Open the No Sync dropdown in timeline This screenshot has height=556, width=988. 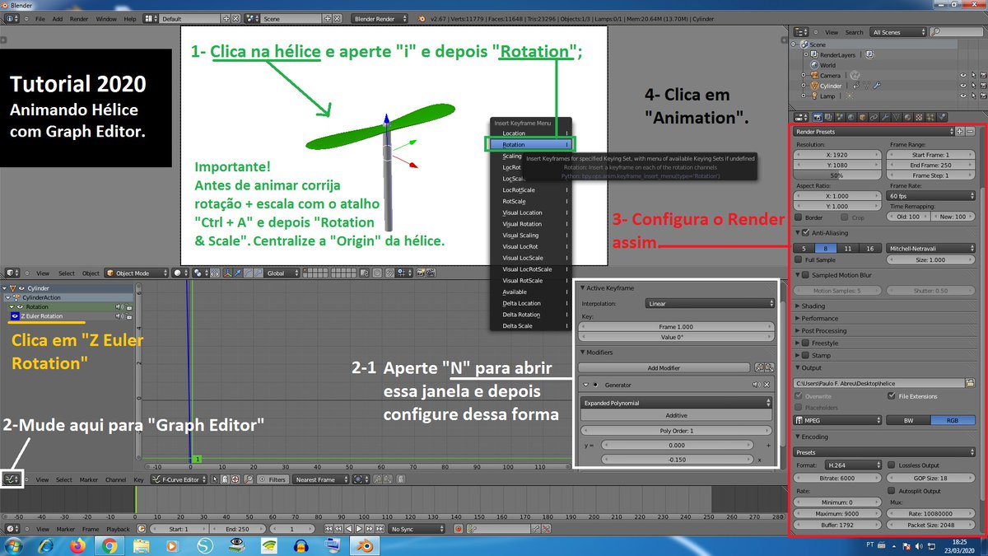coord(416,529)
